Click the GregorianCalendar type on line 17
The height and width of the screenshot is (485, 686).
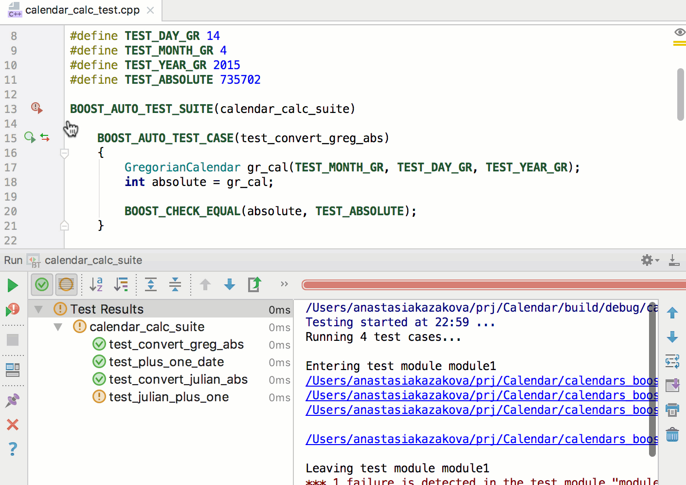pos(182,168)
